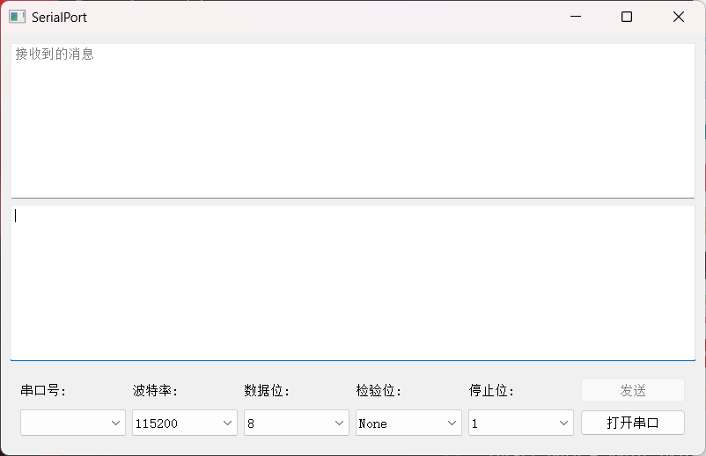Minimize the SerialPort window
Image resolution: width=706 pixels, height=456 pixels.
click(x=576, y=17)
